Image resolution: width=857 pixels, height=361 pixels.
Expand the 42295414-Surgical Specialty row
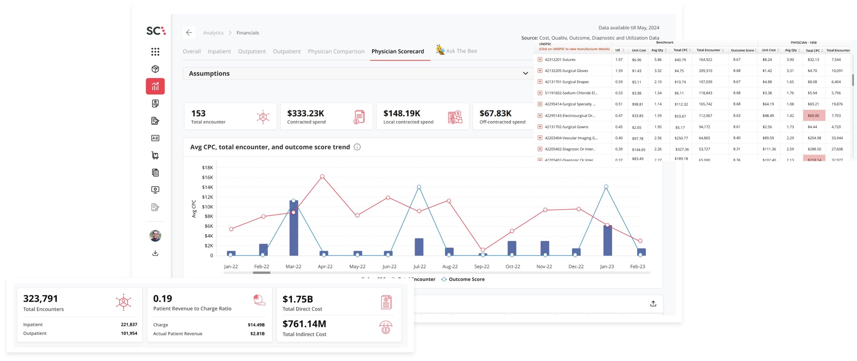pos(540,104)
